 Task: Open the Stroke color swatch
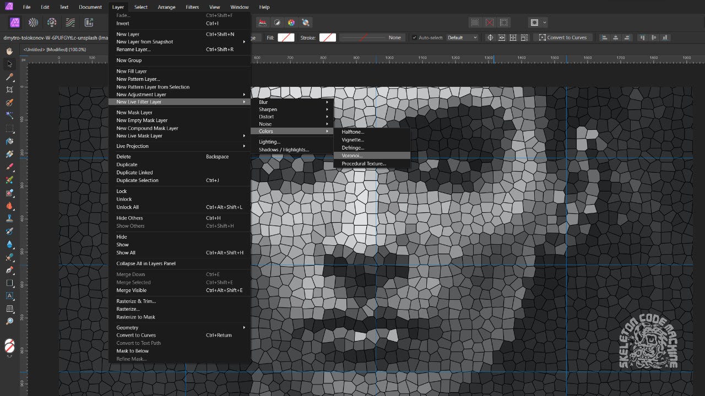pos(328,37)
